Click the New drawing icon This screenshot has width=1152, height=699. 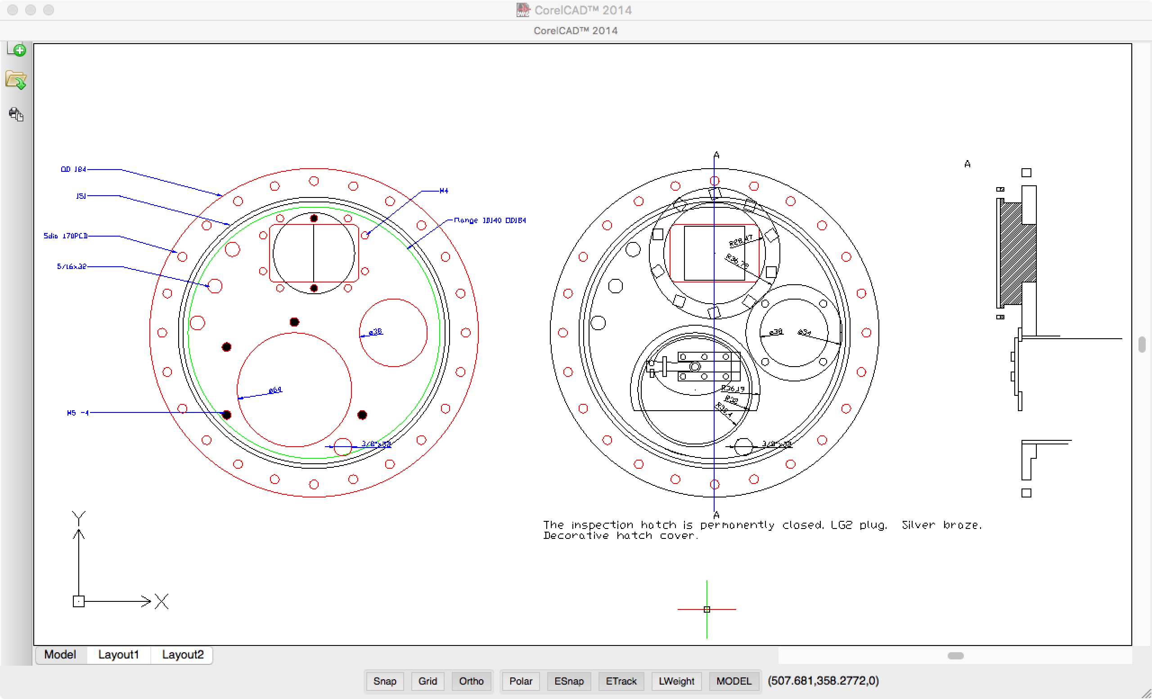click(17, 49)
